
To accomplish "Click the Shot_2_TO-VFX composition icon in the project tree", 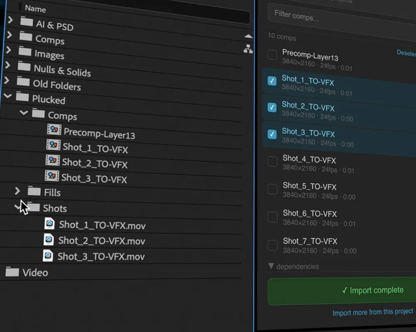I will click(x=52, y=160).
